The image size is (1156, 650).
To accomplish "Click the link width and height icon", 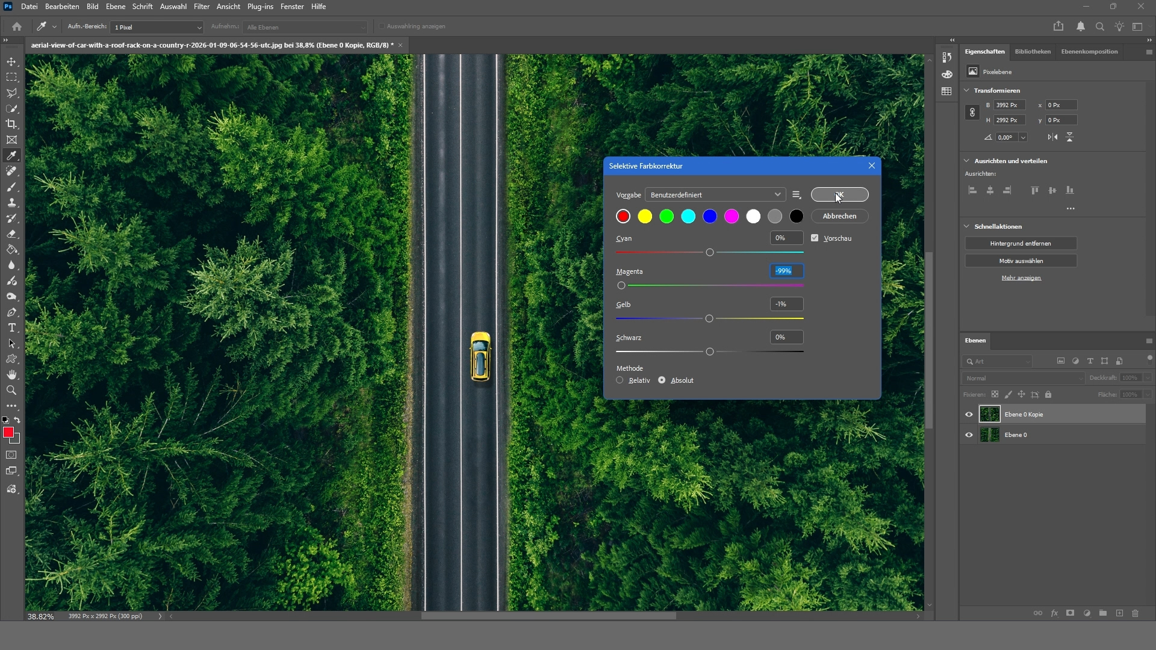I will 972,113.
